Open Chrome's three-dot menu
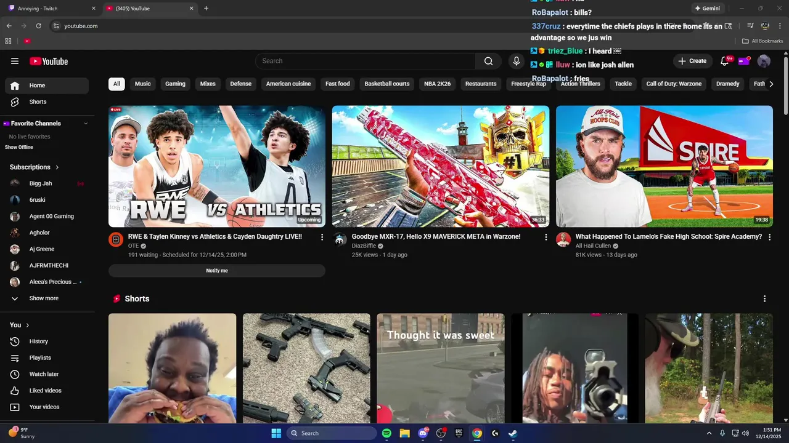The image size is (789, 443). tap(779, 26)
